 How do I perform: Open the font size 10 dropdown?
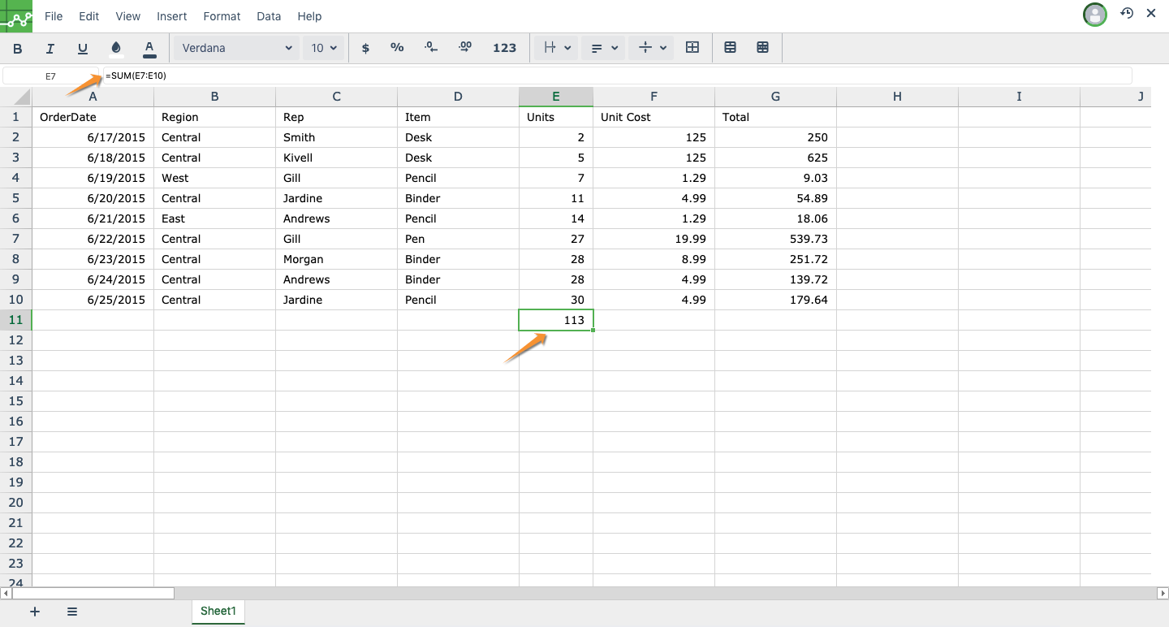(x=324, y=47)
